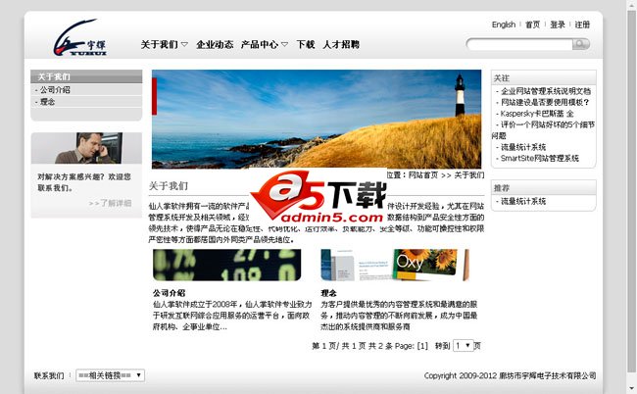Open the 关于我们 navigation menu
The image size is (637, 394).
point(159,44)
